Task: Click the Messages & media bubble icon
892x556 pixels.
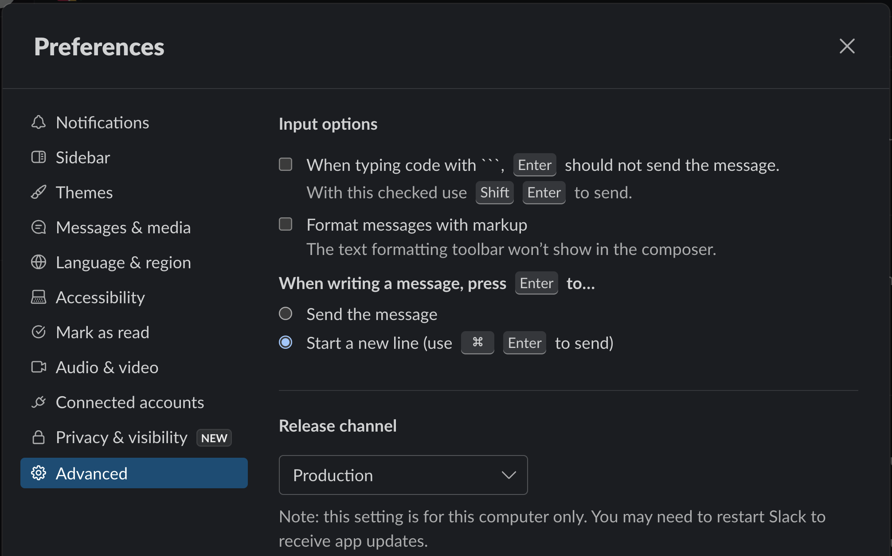Action: pos(39,227)
